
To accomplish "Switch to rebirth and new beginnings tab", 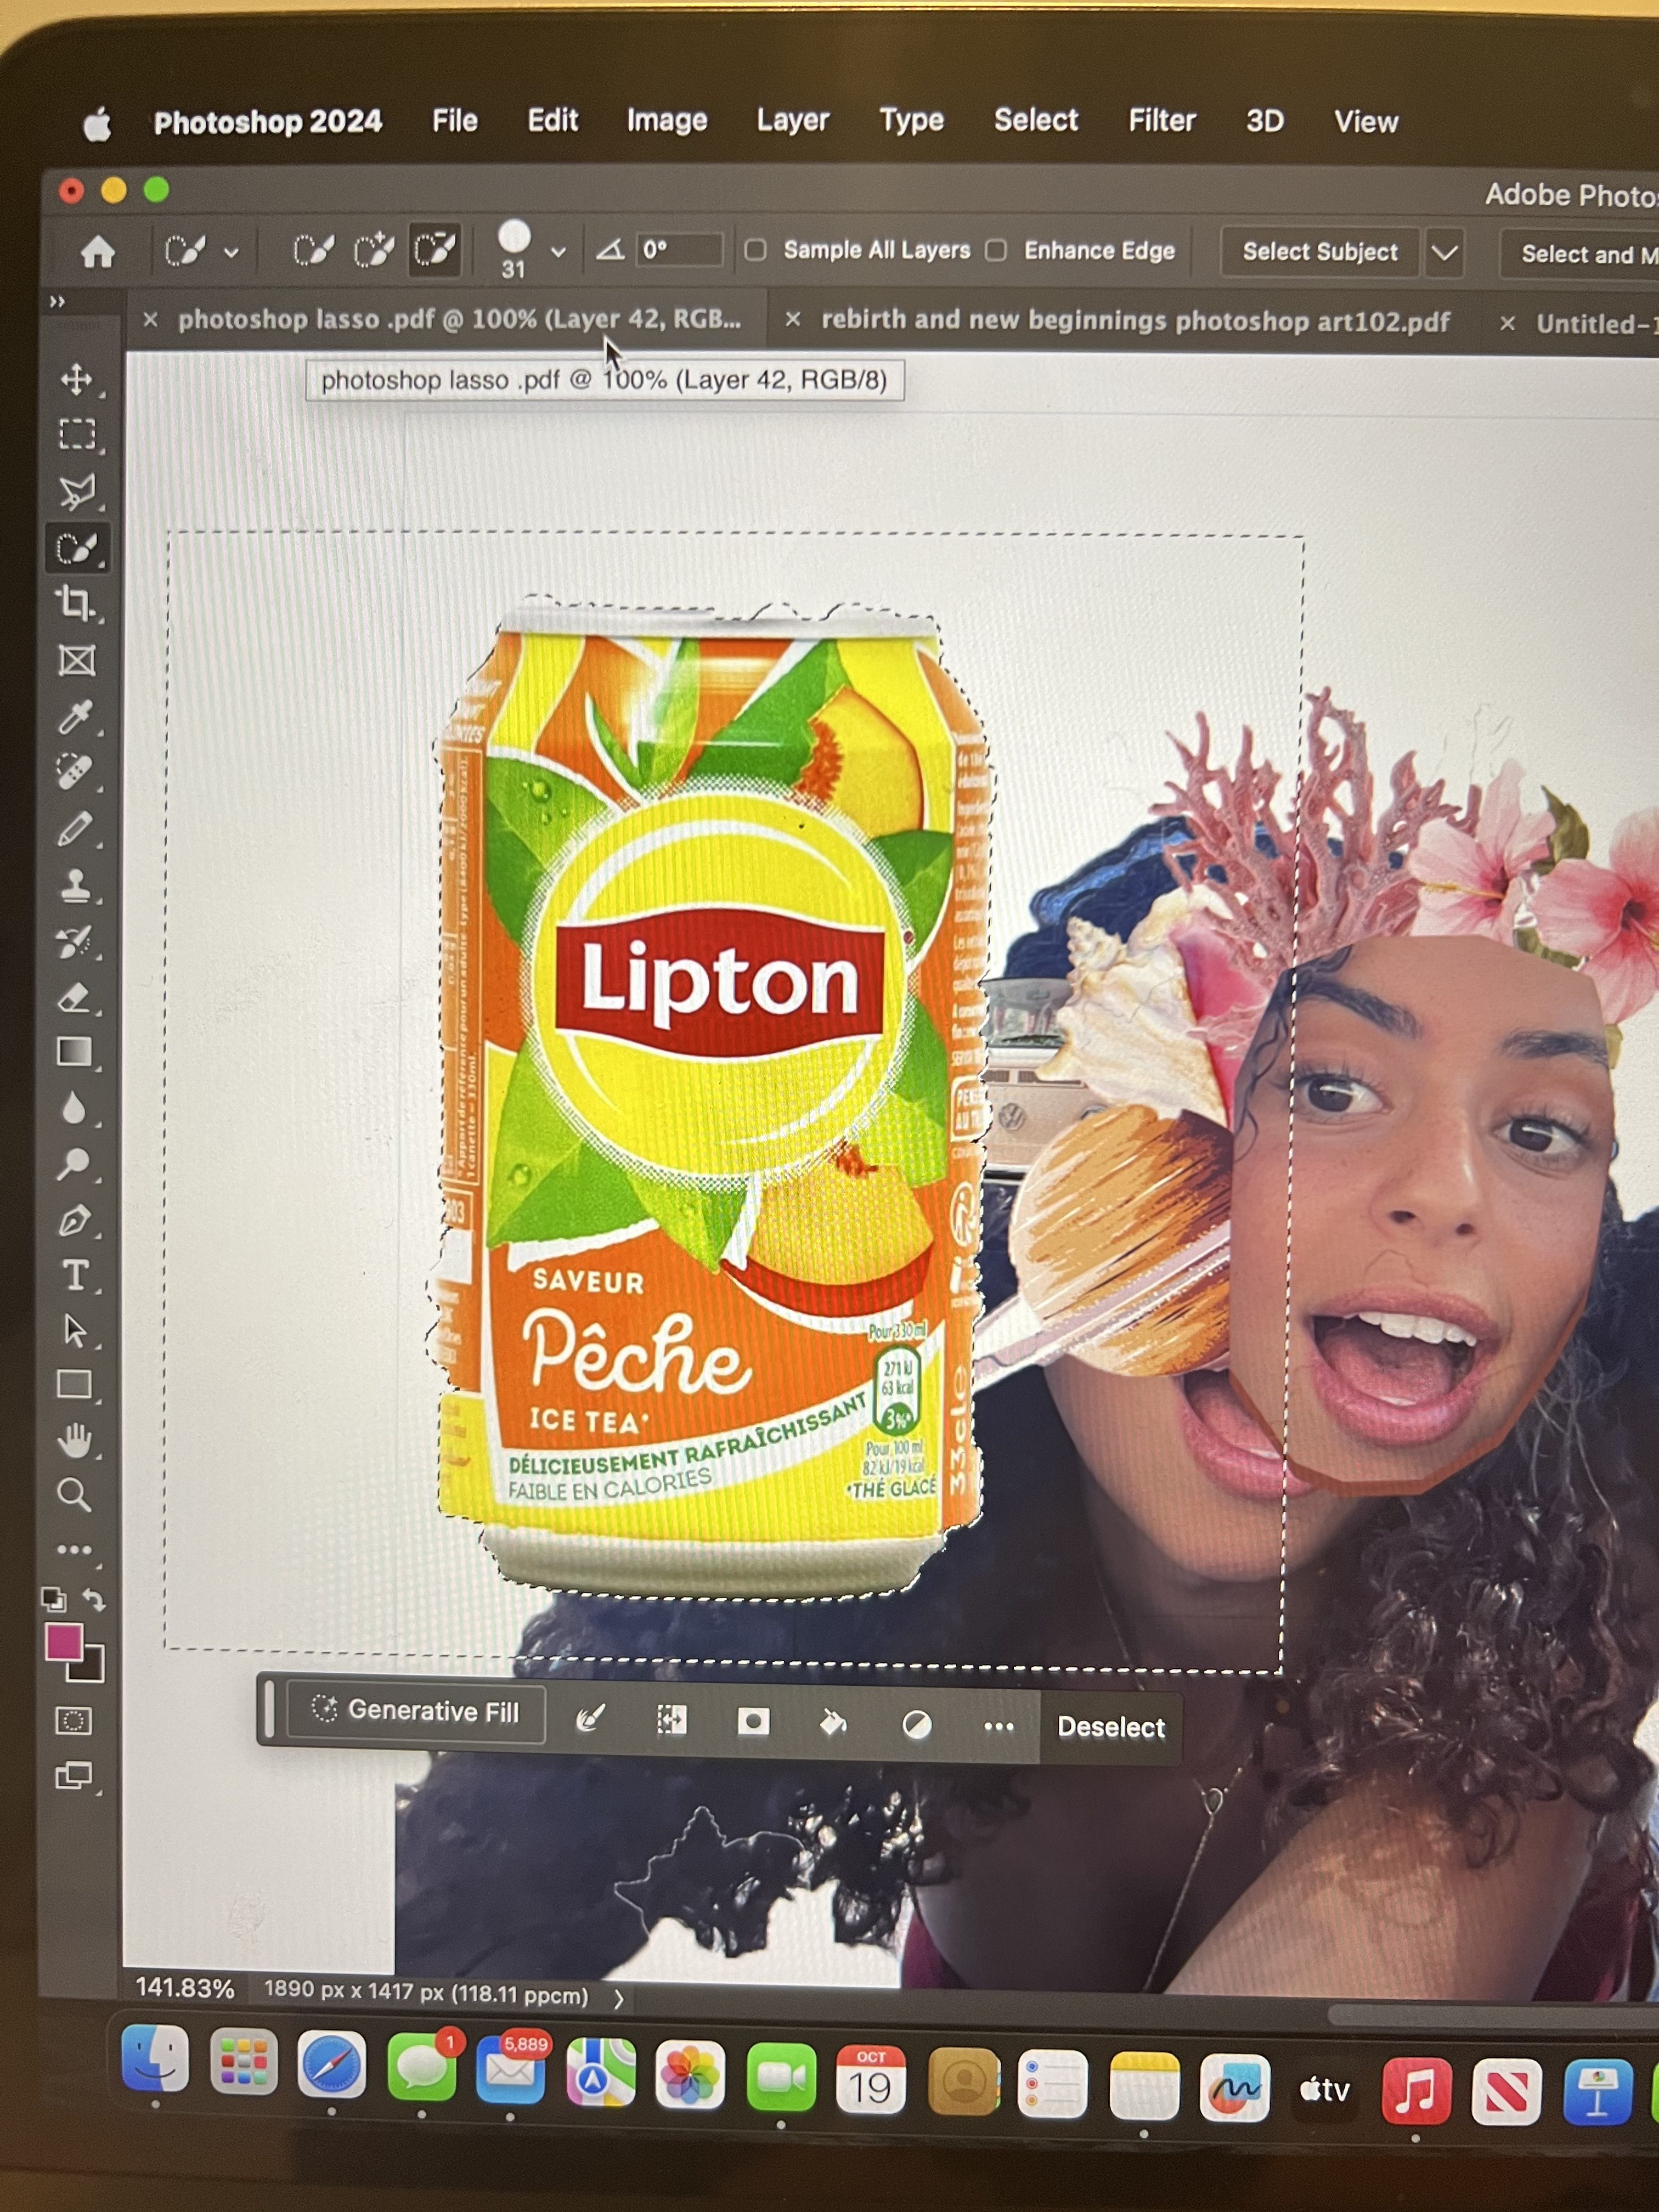I will [1134, 321].
